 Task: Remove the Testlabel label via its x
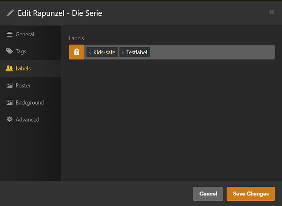coord(123,53)
